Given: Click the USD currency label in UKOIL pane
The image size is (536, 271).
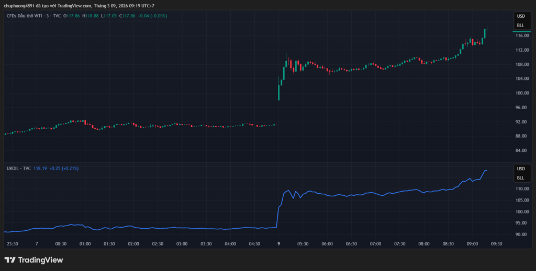Looking at the screenshot, I should coord(520,169).
